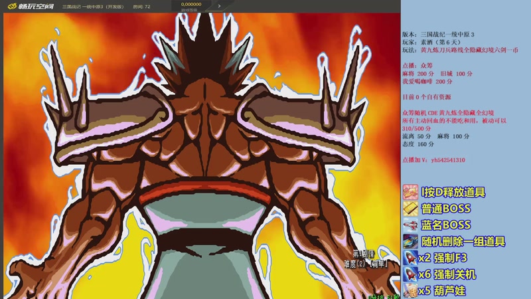Click the 点播: 众筹 line
Viewport: 531px width, 299px height.
[x=417, y=65]
